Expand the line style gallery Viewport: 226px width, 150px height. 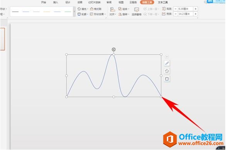coord(74,12)
